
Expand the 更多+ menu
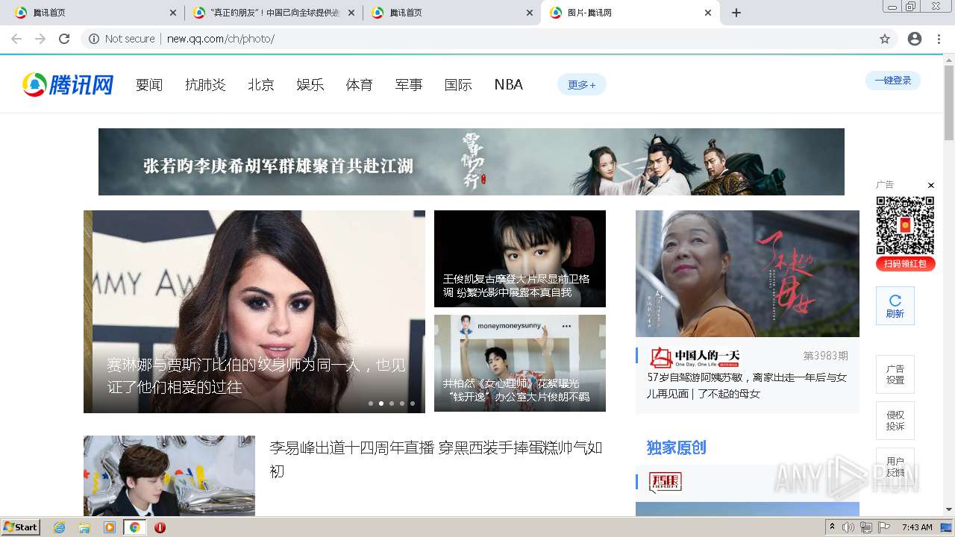click(582, 85)
